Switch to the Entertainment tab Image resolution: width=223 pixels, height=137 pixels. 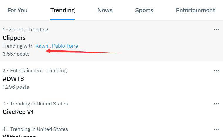[x=195, y=10]
